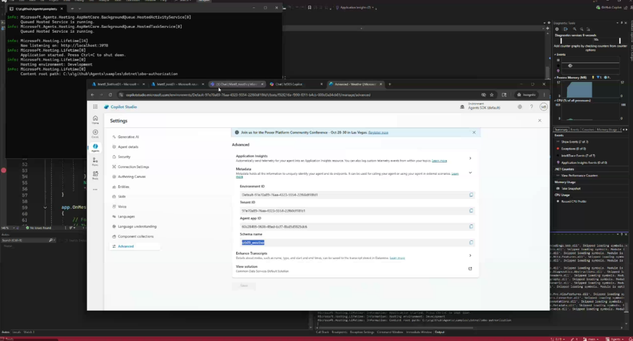633x341 pixels.
Task: Switch to the M365 Copilot Chat tab
Action: coord(296,85)
